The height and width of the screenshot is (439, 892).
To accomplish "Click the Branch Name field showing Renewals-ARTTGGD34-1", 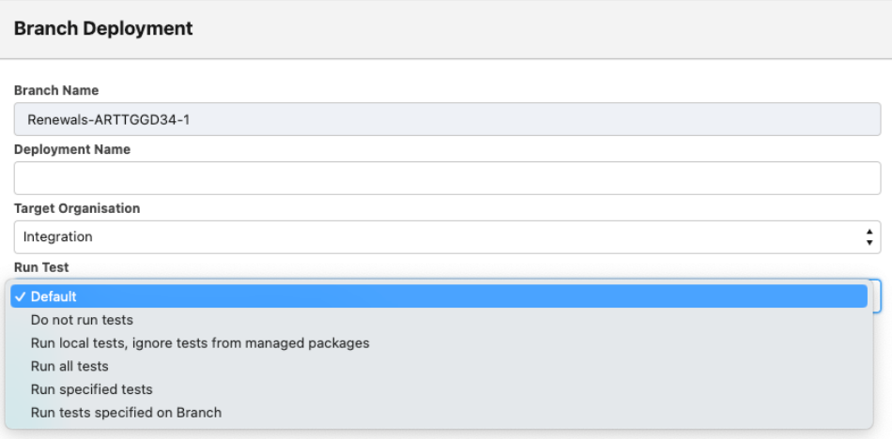I will coord(446,119).
